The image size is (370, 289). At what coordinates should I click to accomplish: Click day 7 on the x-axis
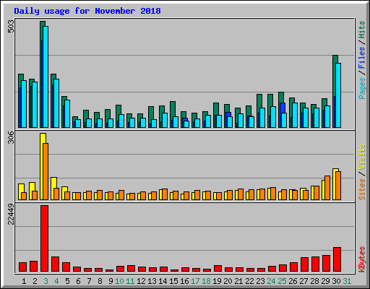89,281
